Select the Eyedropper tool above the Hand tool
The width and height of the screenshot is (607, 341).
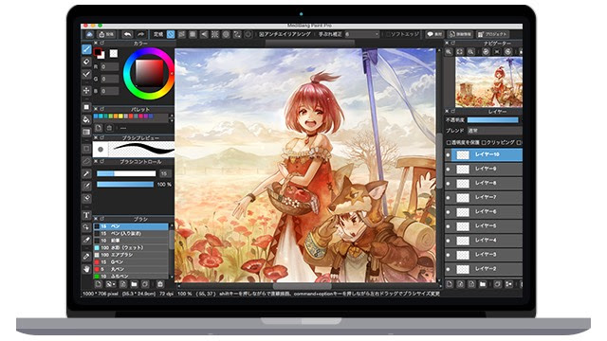point(86,257)
